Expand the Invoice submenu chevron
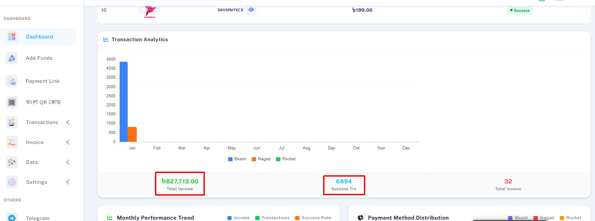The width and height of the screenshot is (595, 221). pyautogui.click(x=68, y=142)
